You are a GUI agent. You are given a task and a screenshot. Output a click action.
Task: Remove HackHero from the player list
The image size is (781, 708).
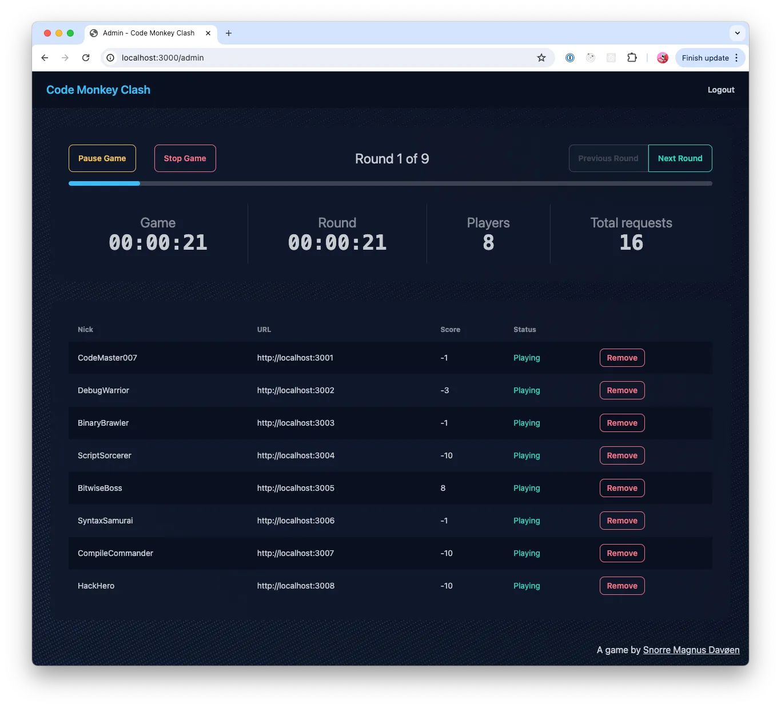click(x=621, y=586)
